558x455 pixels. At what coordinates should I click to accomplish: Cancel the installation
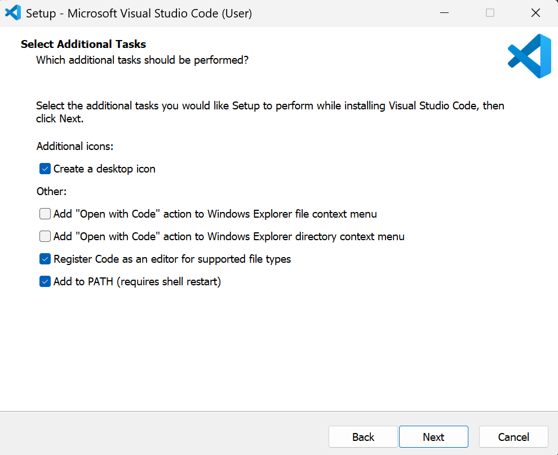coord(513,437)
